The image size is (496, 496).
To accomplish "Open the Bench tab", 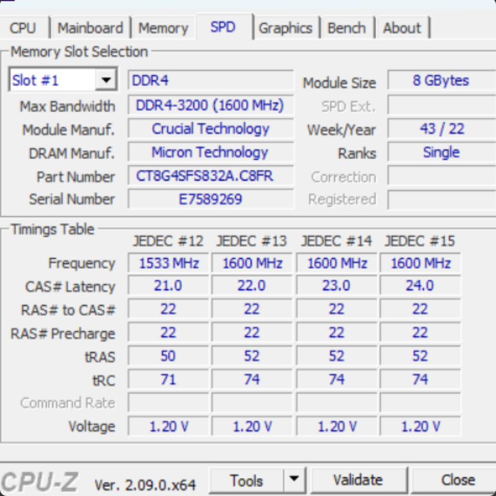I will point(347,28).
